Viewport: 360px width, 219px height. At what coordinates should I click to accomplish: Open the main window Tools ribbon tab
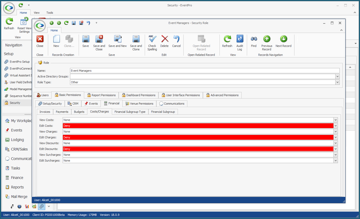click(50, 13)
